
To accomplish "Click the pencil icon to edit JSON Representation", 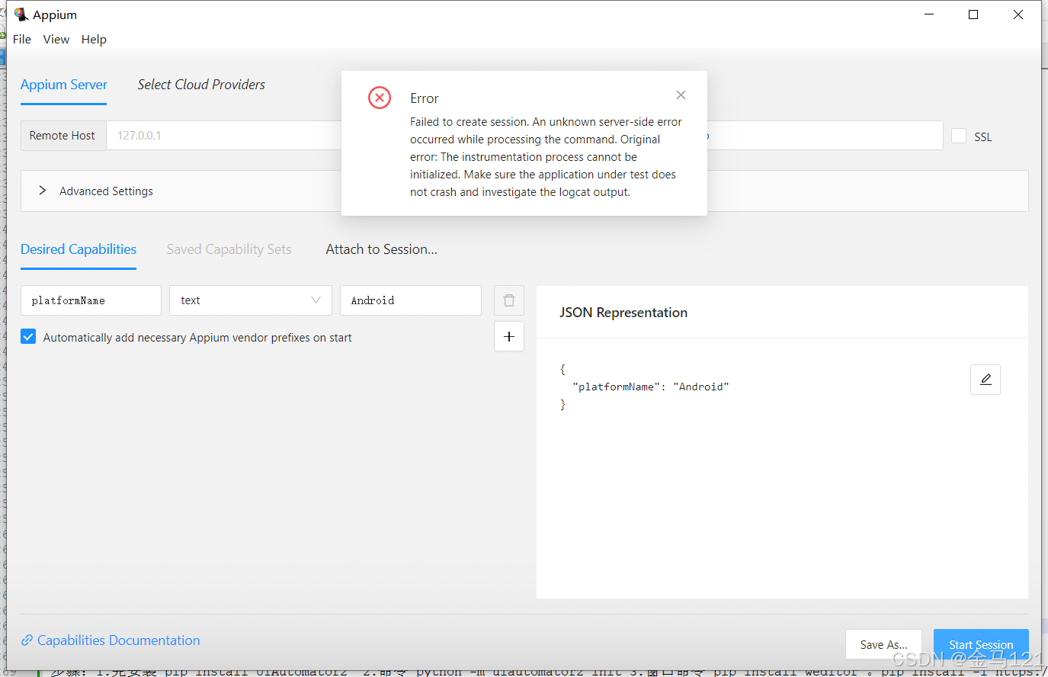I will [x=985, y=379].
